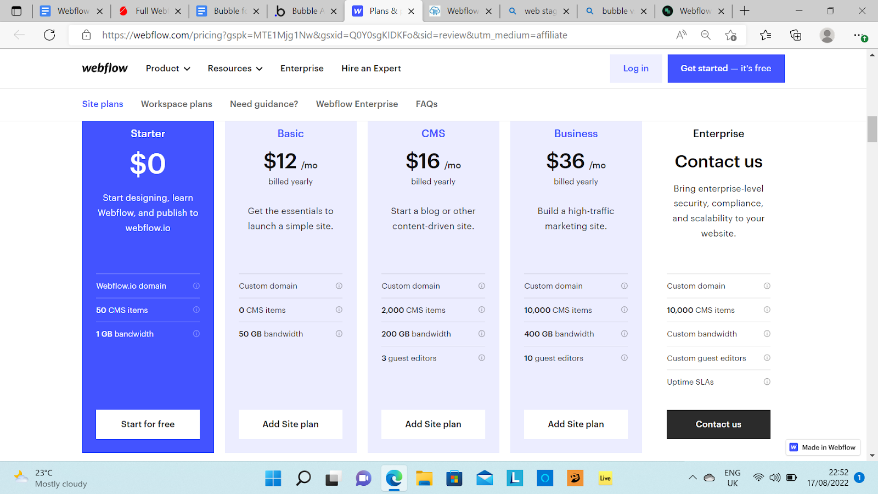Show info for 50 GB bandwidth
The height and width of the screenshot is (494, 878).
point(339,334)
